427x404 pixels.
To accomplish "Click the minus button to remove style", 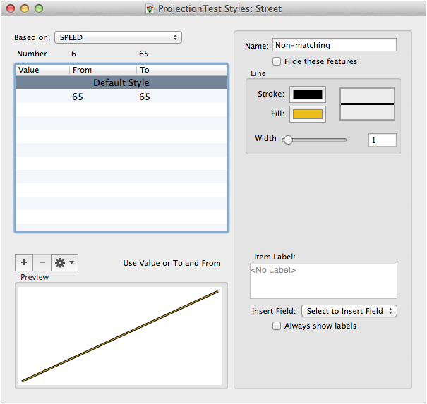I will (x=42, y=262).
